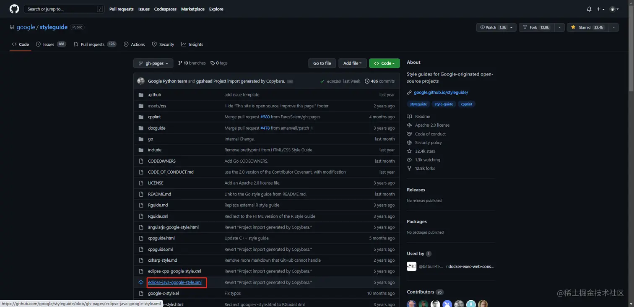
Task: Switch to the Code tab
Action: tap(20, 44)
